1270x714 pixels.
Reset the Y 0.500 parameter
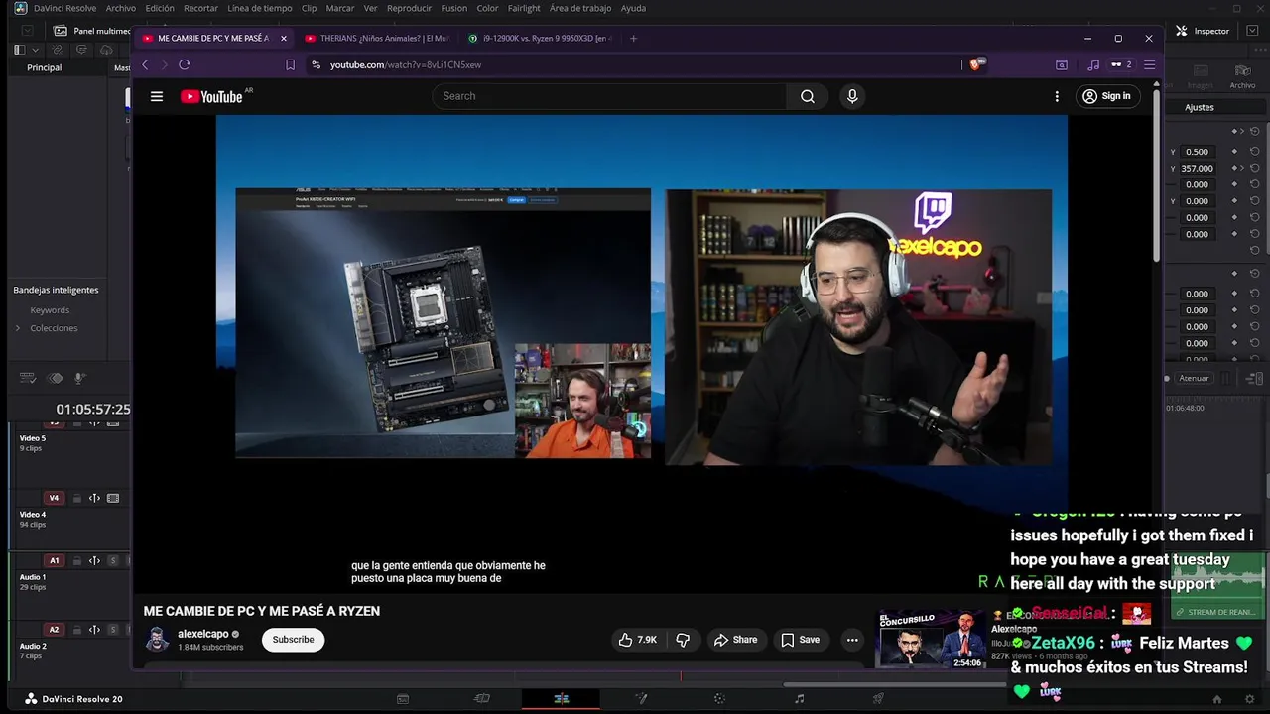pos(1254,152)
